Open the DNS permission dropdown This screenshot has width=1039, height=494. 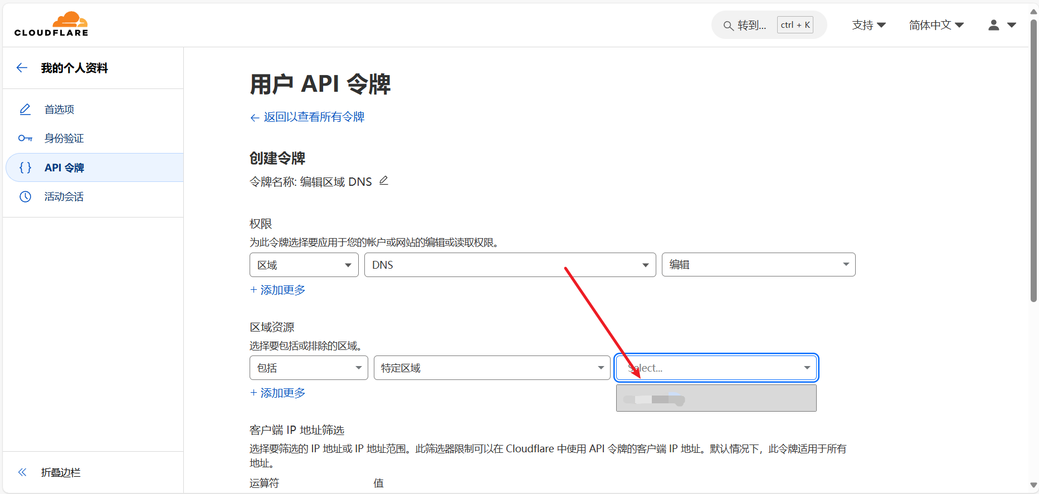pos(510,265)
